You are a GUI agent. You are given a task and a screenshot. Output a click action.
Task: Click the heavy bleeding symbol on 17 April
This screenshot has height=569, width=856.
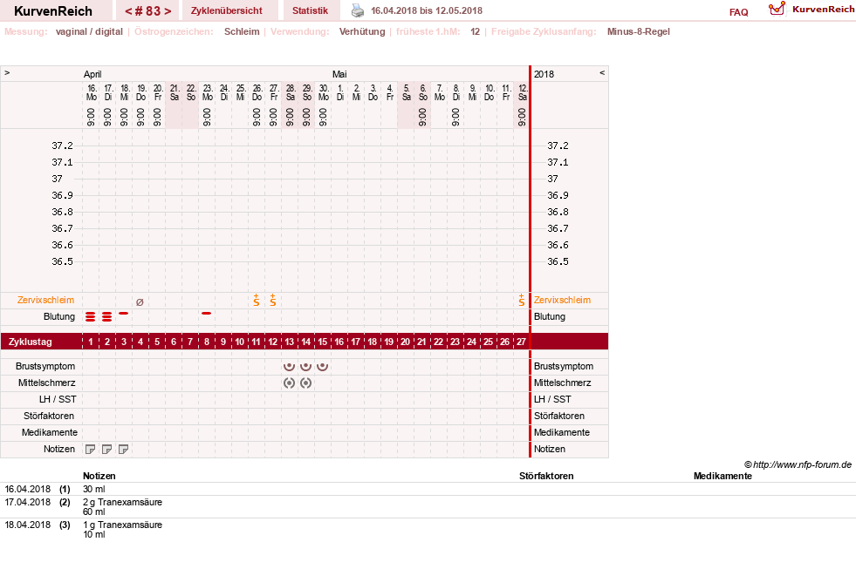pos(107,316)
